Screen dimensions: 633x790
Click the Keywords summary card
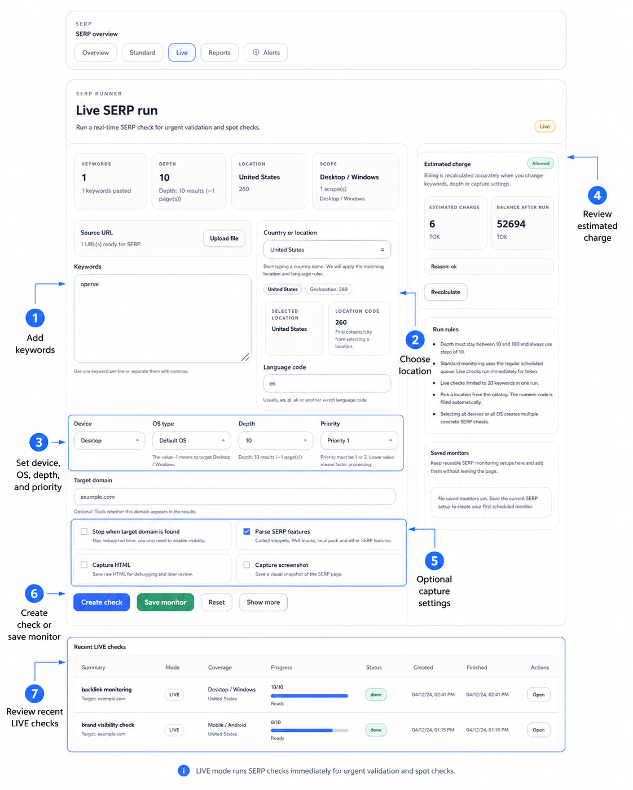(x=110, y=181)
